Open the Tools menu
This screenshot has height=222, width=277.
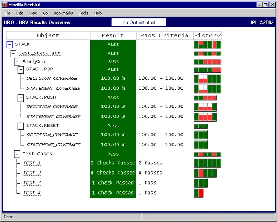coord(83,13)
